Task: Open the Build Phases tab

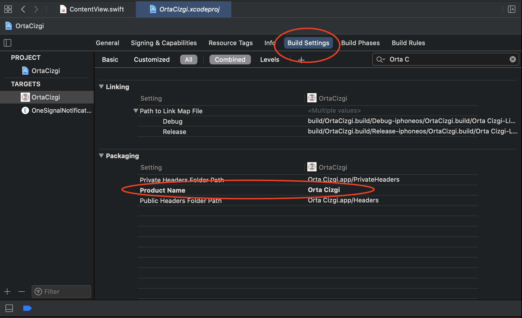Action: 360,43
